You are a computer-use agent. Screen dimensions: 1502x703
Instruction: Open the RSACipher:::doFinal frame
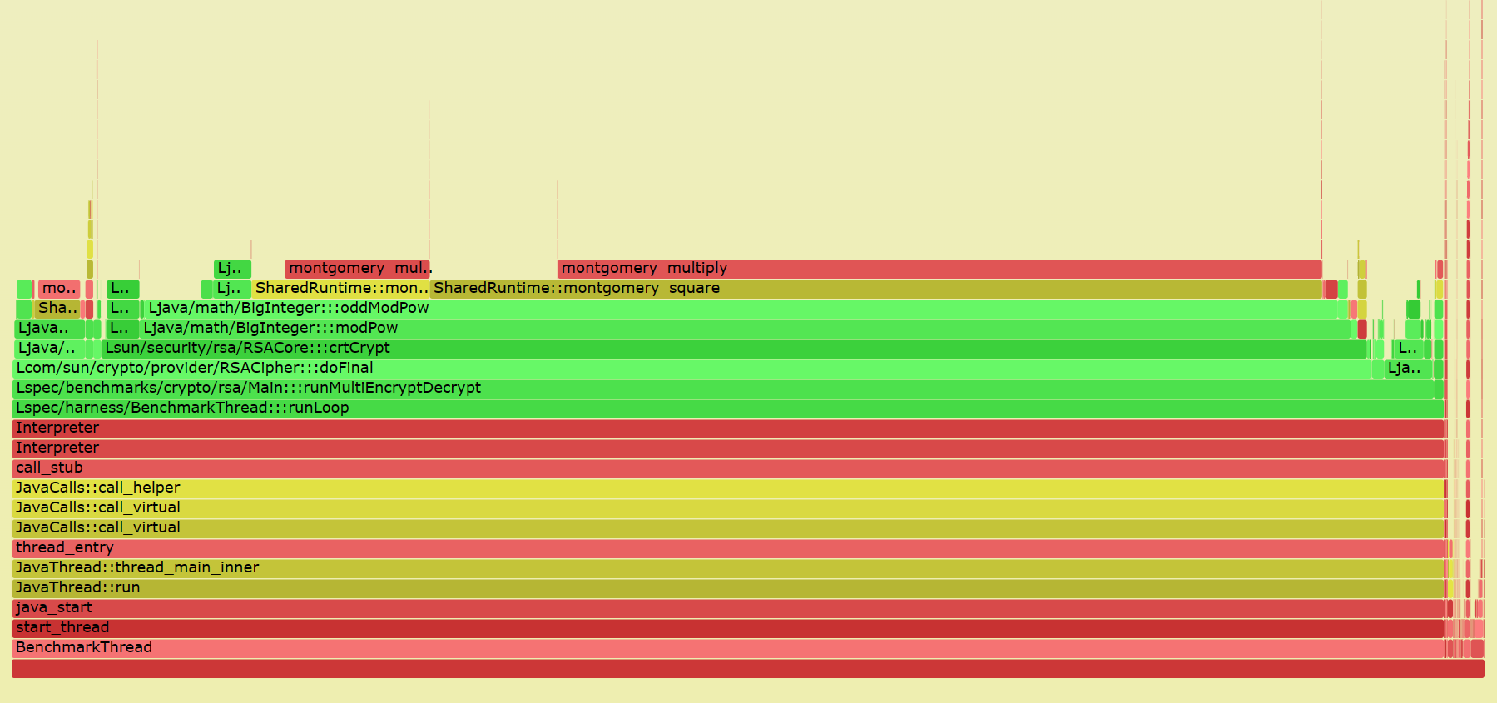691,368
